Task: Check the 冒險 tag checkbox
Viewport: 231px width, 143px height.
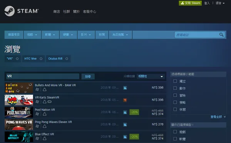Action: pos(175,95)
